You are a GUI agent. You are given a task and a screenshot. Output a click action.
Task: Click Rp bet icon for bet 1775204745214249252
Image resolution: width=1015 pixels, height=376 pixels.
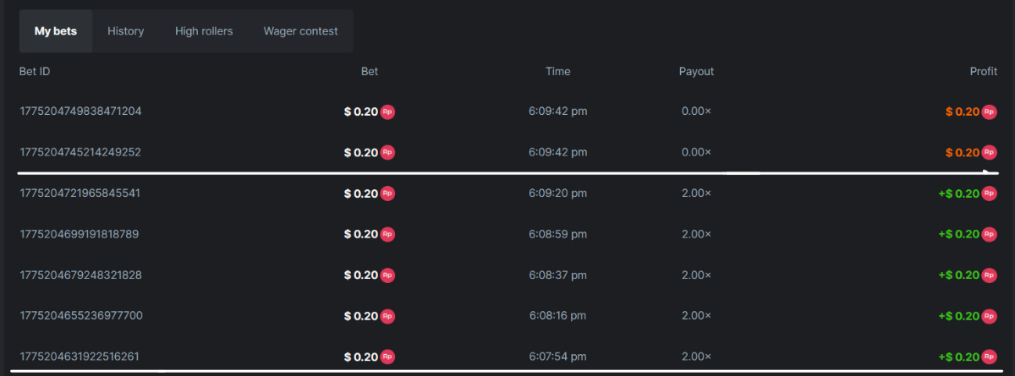[387, 153]
